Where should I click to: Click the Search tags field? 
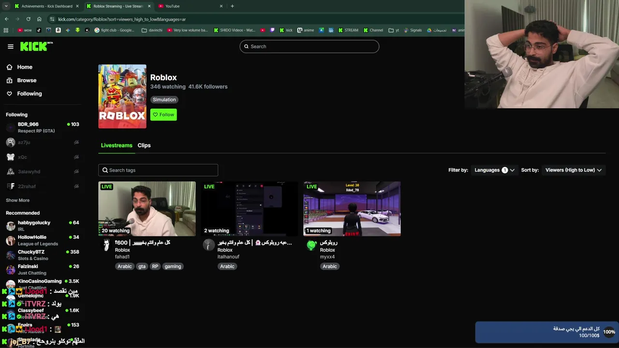click(158, 170)
